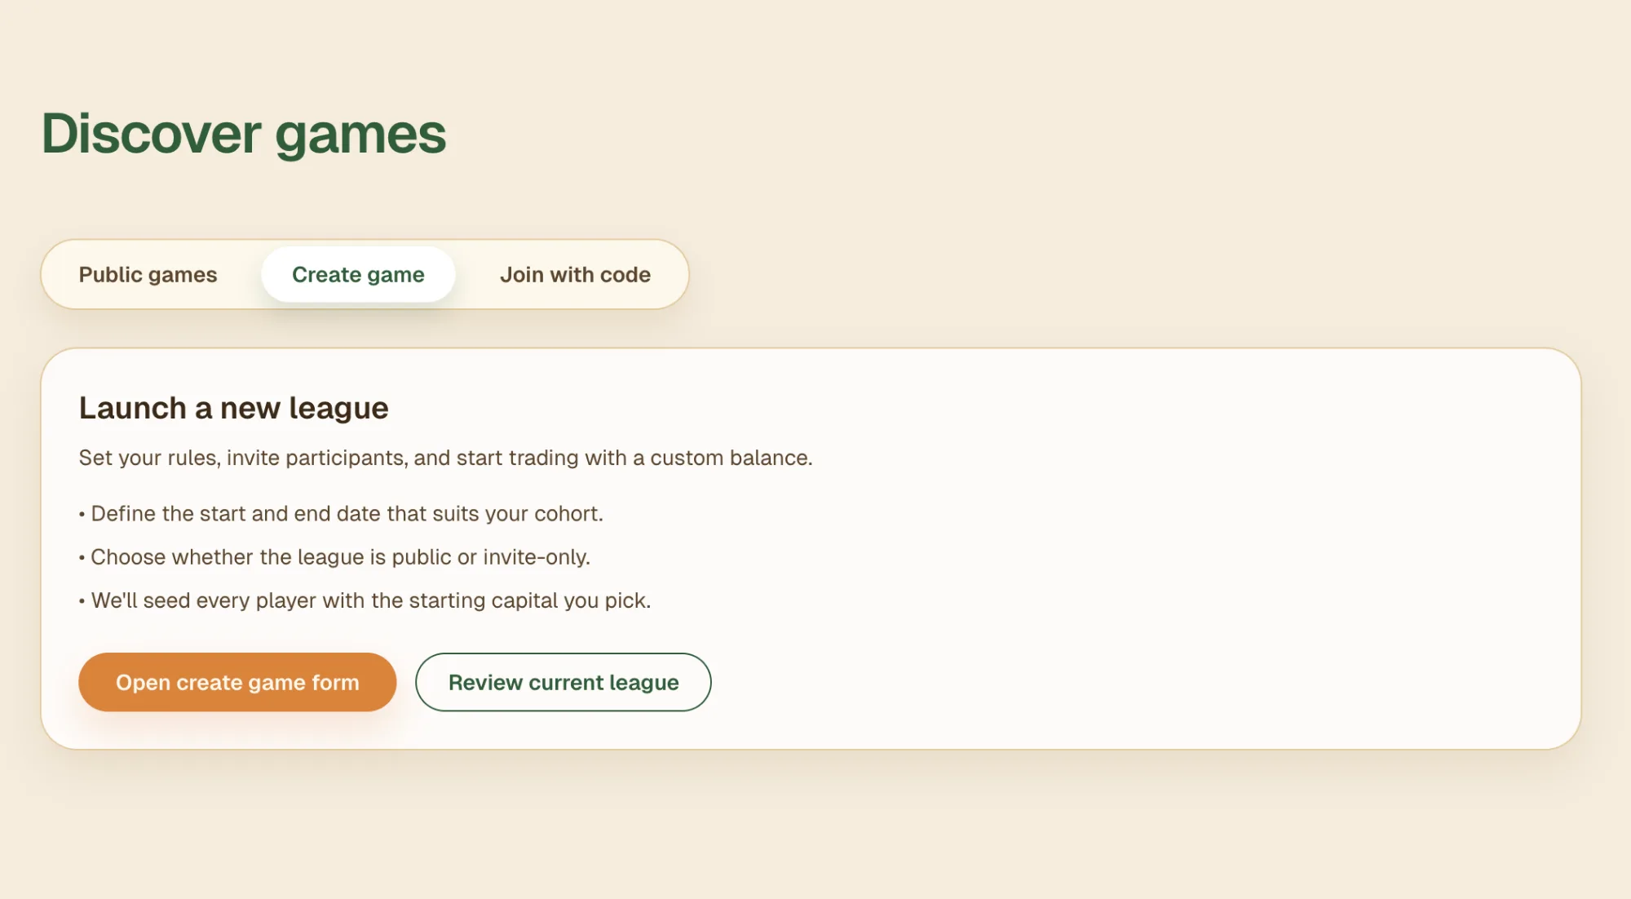Click the bullet dot before 'We'll seed'
Screen dimensions: 1631x899
[x=82, y=601]
